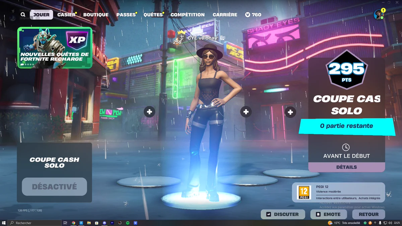Open chat with the DISCUTER button
Viewport: 402px width, 226px height.
pyautogui.click(x=283, y=214)
